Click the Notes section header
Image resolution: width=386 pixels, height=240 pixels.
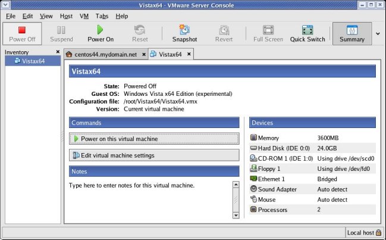(154, 172)
